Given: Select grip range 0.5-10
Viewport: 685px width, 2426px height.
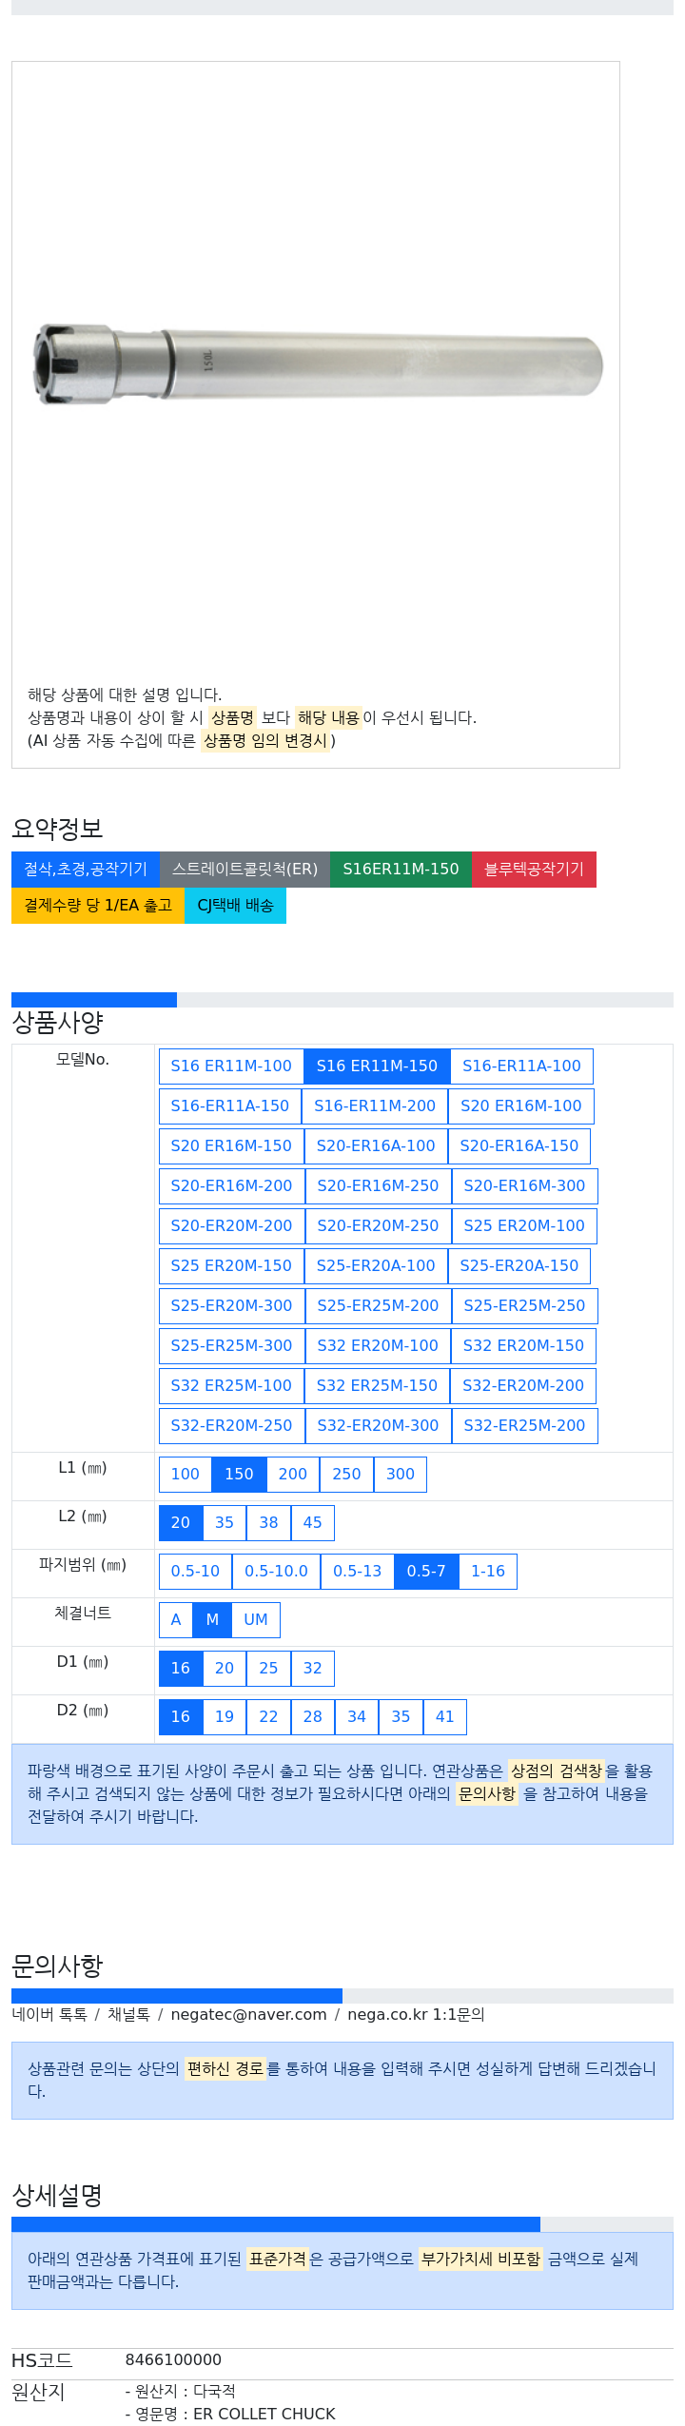Looking at the screenshot, I should pyautogui.click(x=196, y=1572).
